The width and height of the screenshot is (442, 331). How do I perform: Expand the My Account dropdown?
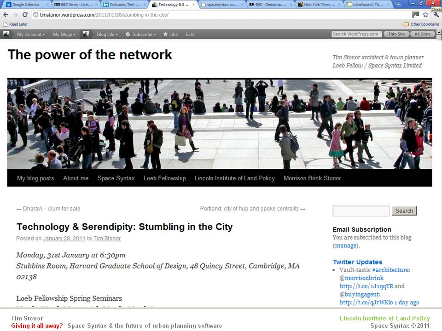(30, 34)
